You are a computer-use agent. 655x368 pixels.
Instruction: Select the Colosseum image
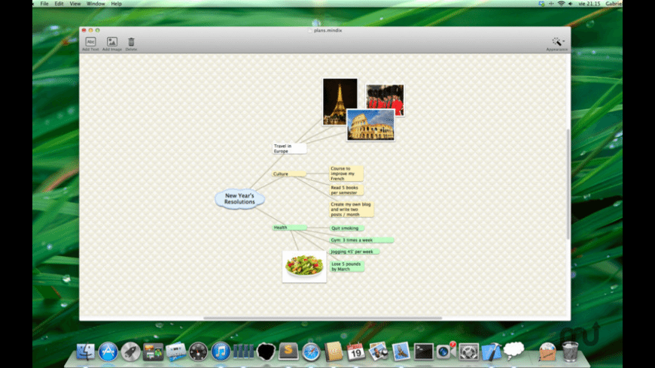click(370, 125)
